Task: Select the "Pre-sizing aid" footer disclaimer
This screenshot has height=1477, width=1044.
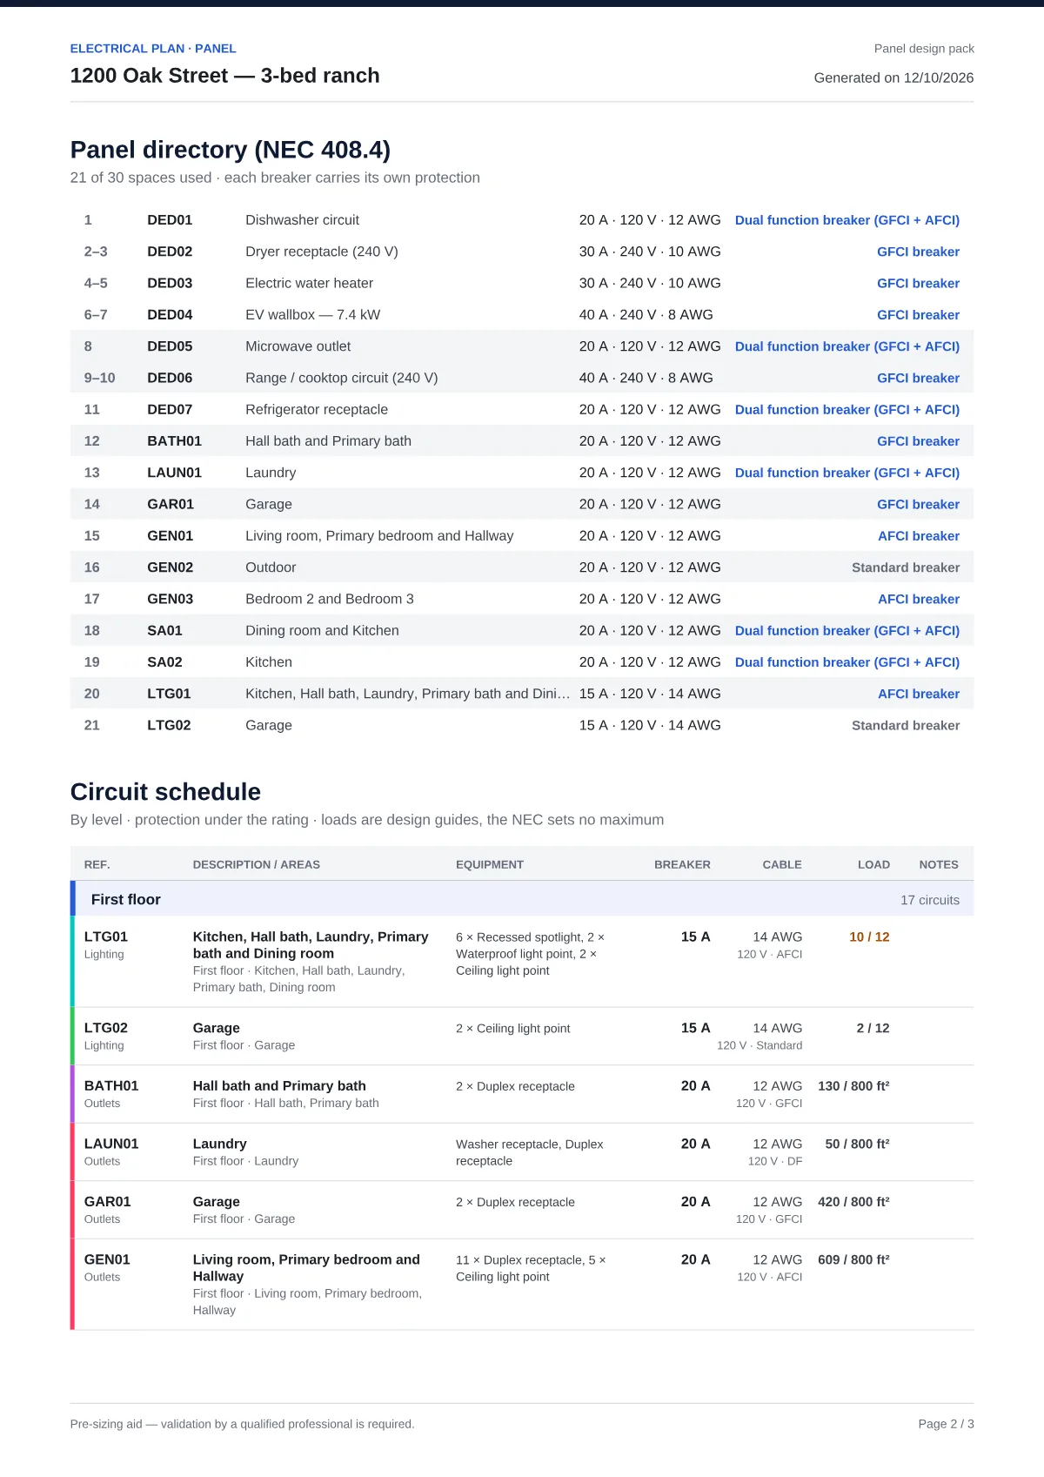Action: click(x=242, y=1424)
